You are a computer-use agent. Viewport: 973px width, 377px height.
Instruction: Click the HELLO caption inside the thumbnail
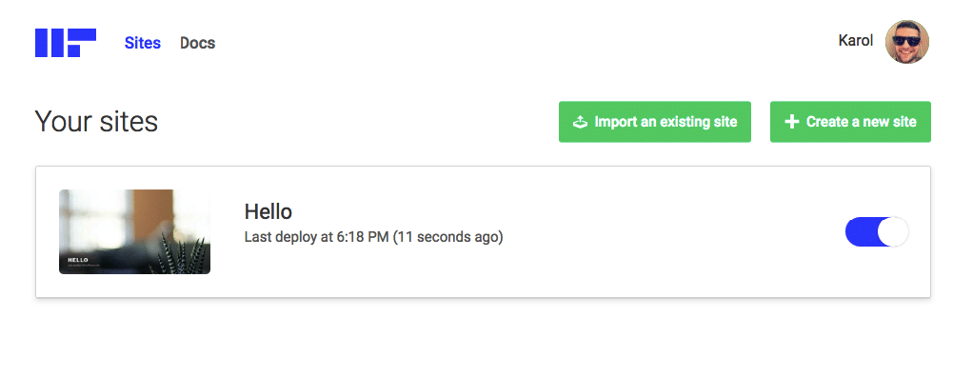coord(77,260)
